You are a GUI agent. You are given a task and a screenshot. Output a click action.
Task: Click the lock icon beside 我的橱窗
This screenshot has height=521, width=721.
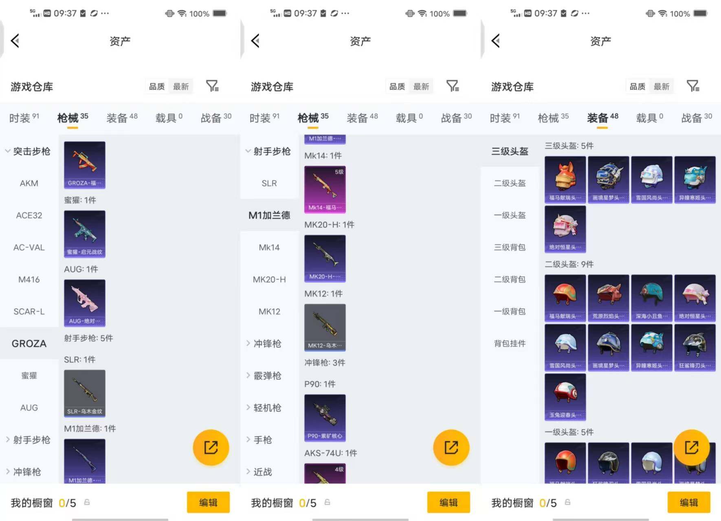coord(87,503)
